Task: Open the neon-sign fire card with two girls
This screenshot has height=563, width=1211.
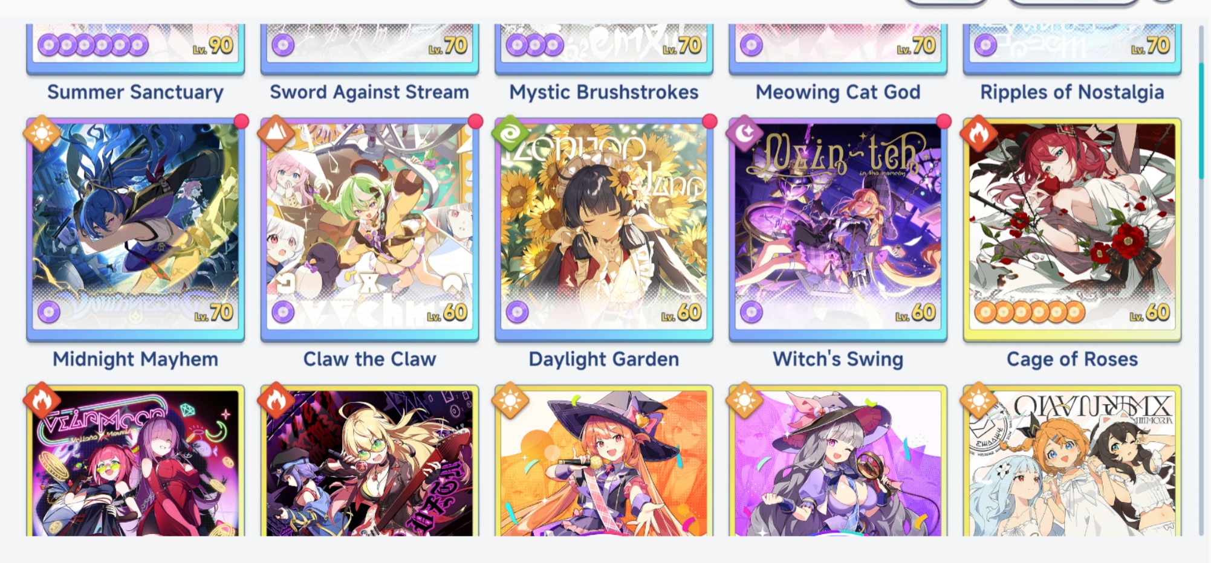Action: pyautogui.click(x=135, y=460)
